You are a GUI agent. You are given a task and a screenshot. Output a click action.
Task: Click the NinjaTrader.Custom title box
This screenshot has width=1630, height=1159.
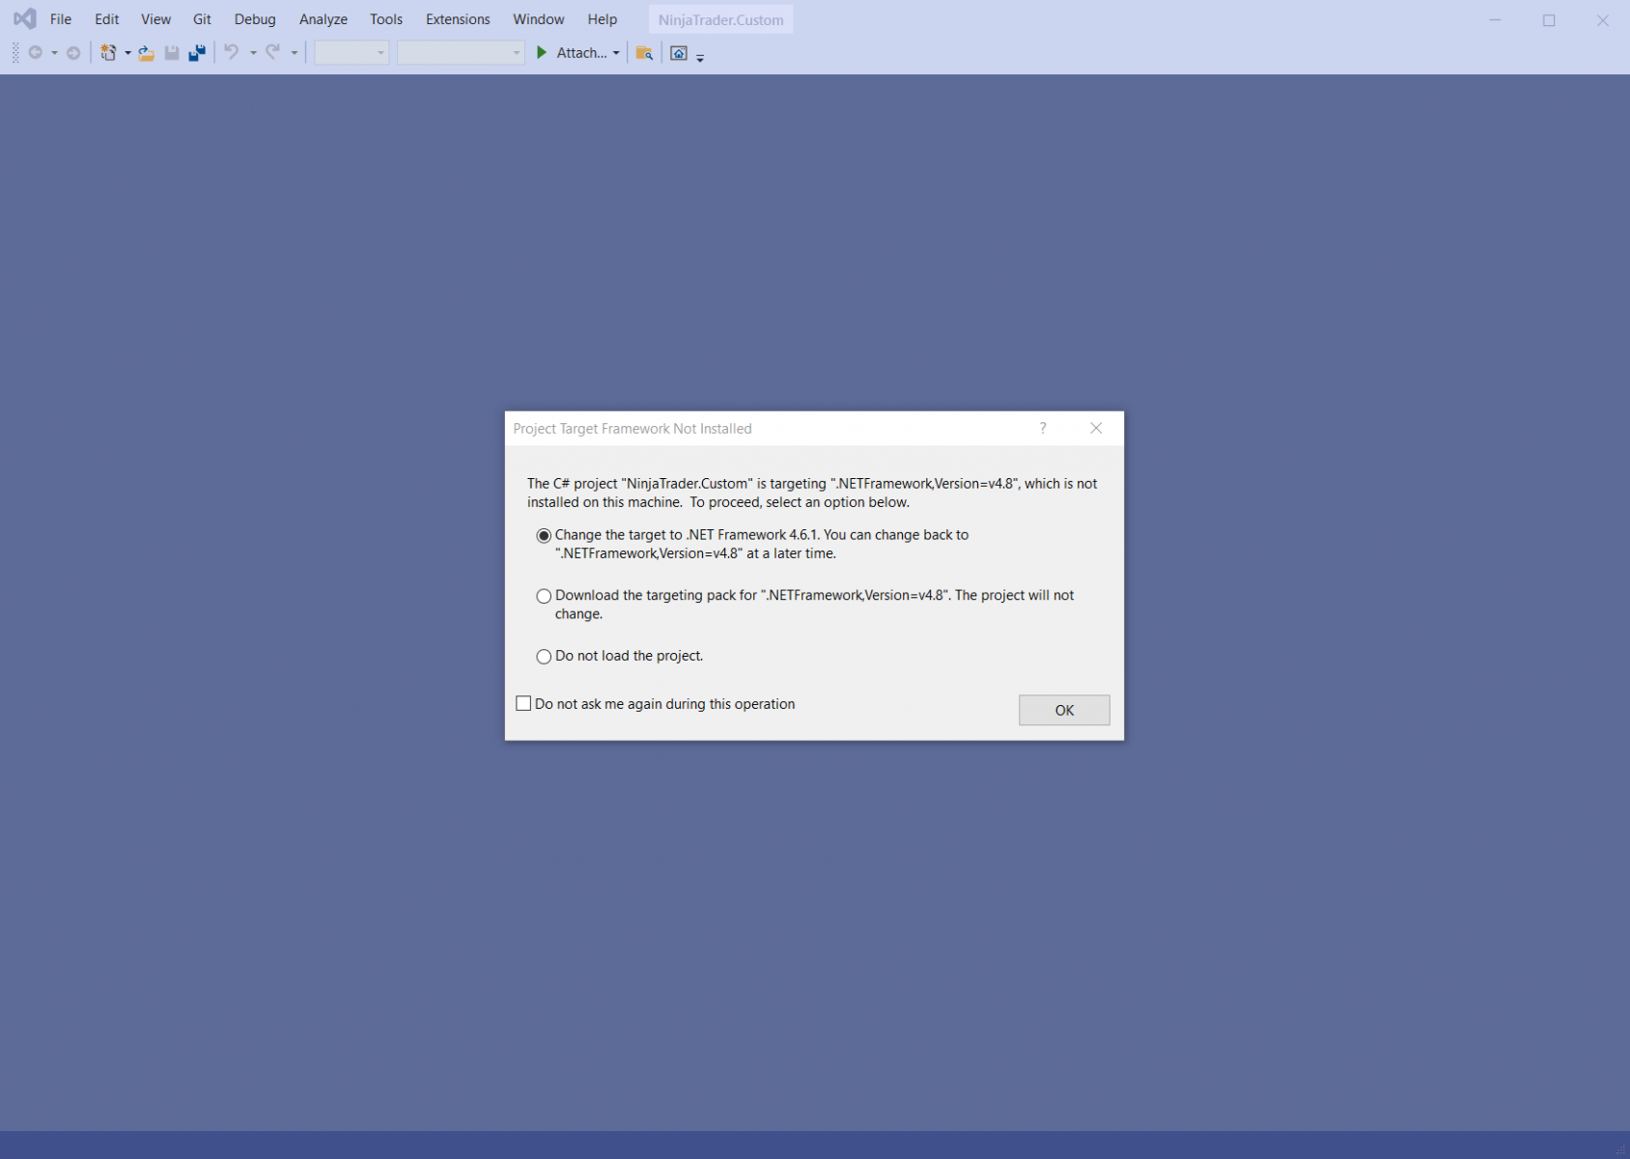pos(721,19)
